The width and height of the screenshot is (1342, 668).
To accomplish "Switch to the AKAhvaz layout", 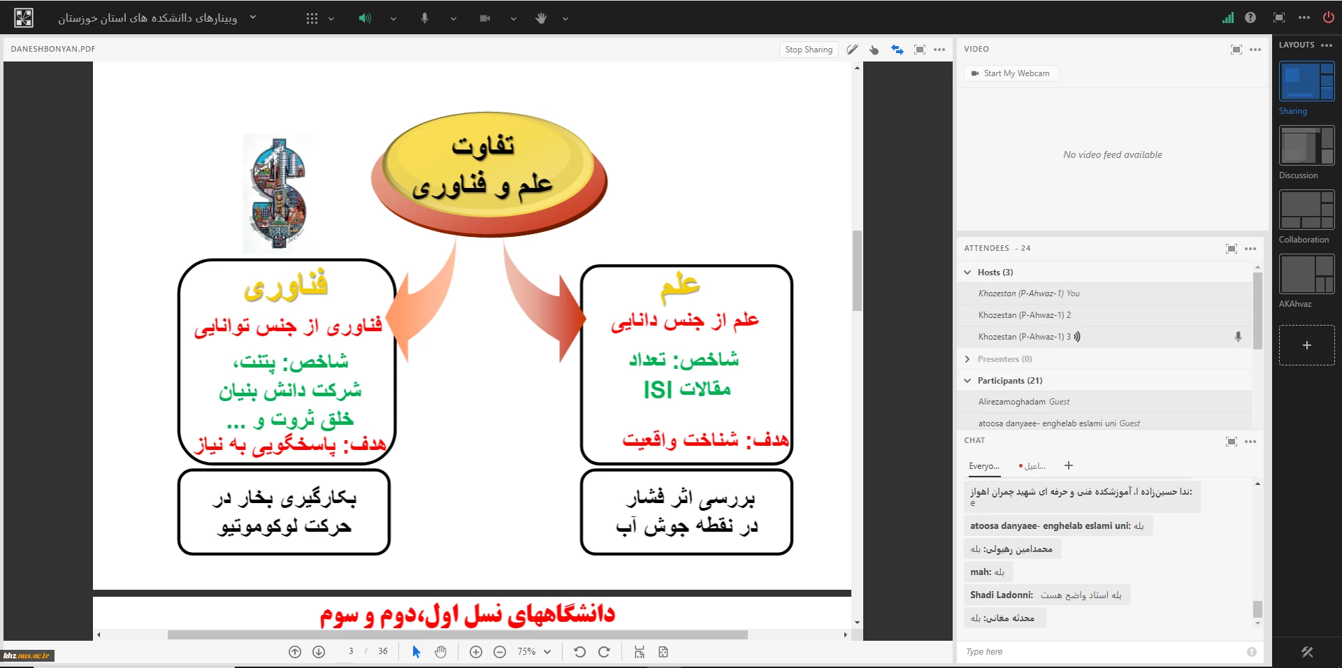I will (x=1306, y=275).
